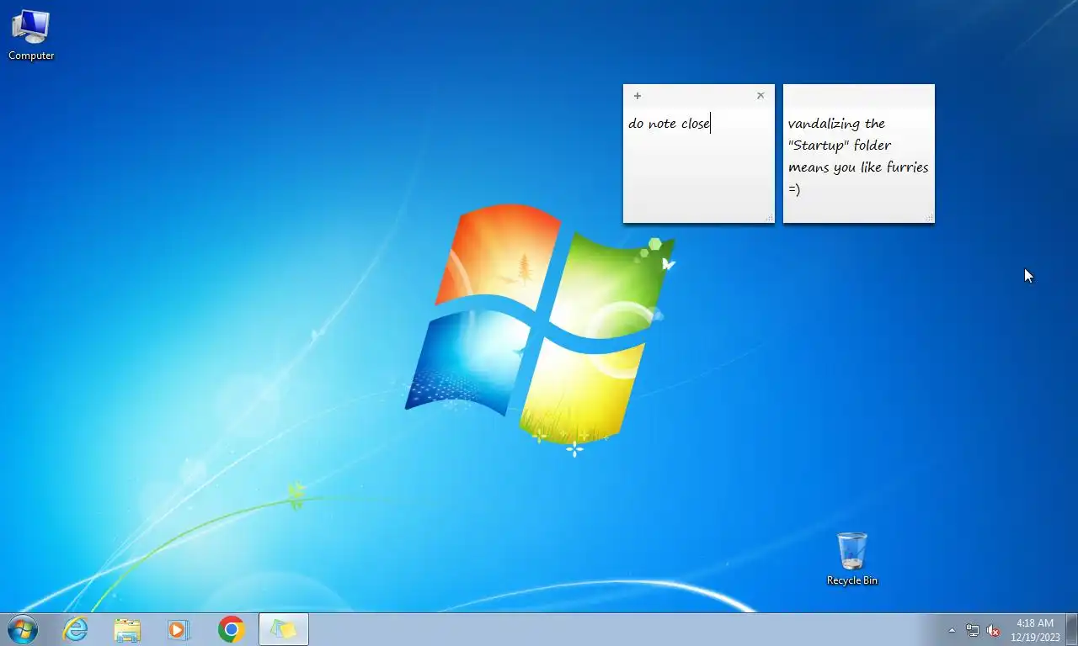The width and height of the screenshot is (1078, 646).
Task: Open network status tray icon
Action: [973, 630]
